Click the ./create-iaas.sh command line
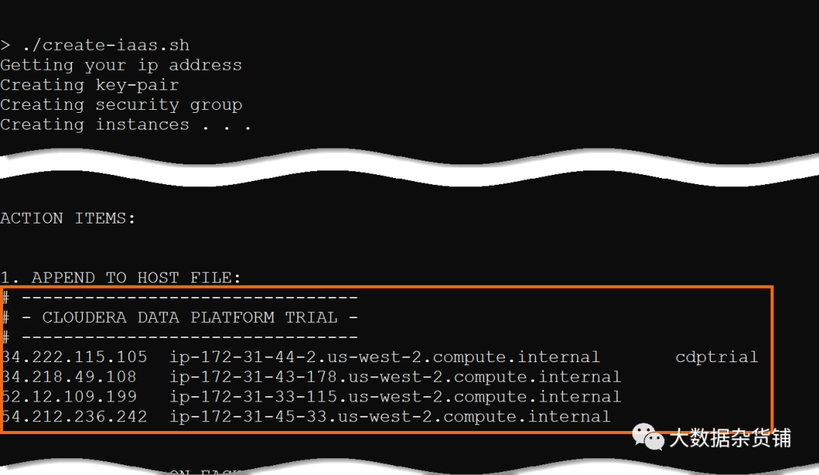The height and width of the screenshot is (475, 819). pos(95,45)
